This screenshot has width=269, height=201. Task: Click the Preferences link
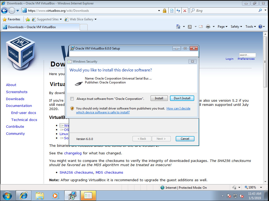pyautogui.click(x=246, y=59)
